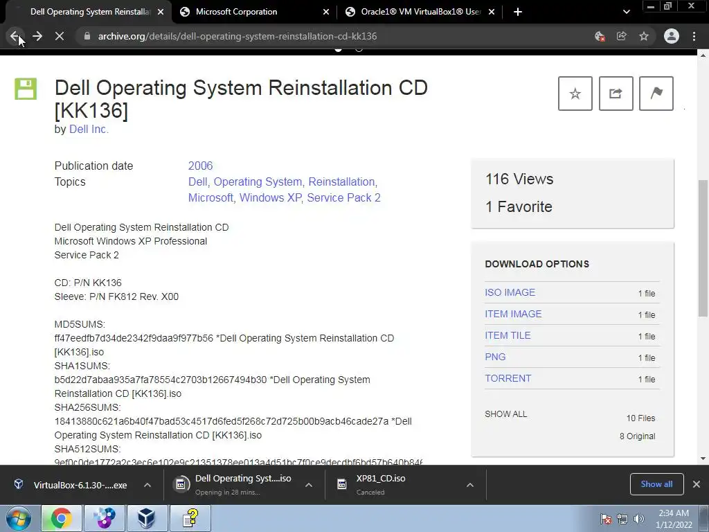The width and height of the screenshot is (709, 532).
Task: Click the green floppy disk software icon
Action: tap(26, 89)
